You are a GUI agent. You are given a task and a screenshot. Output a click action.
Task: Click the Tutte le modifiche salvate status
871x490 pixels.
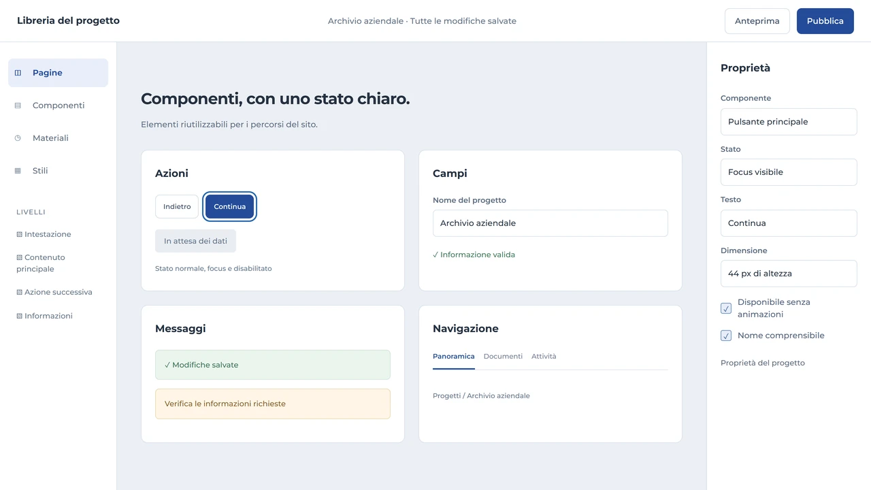(x=463, y=21)
